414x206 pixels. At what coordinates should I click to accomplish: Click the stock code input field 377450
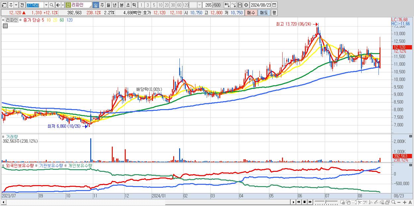tap(35, 5)
